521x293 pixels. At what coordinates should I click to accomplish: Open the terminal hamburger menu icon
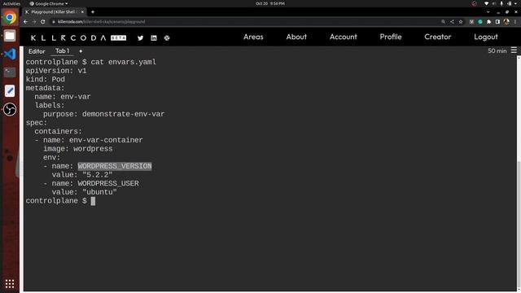(x=514, y=50)
